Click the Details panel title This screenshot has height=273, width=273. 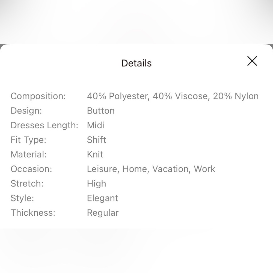136,63
